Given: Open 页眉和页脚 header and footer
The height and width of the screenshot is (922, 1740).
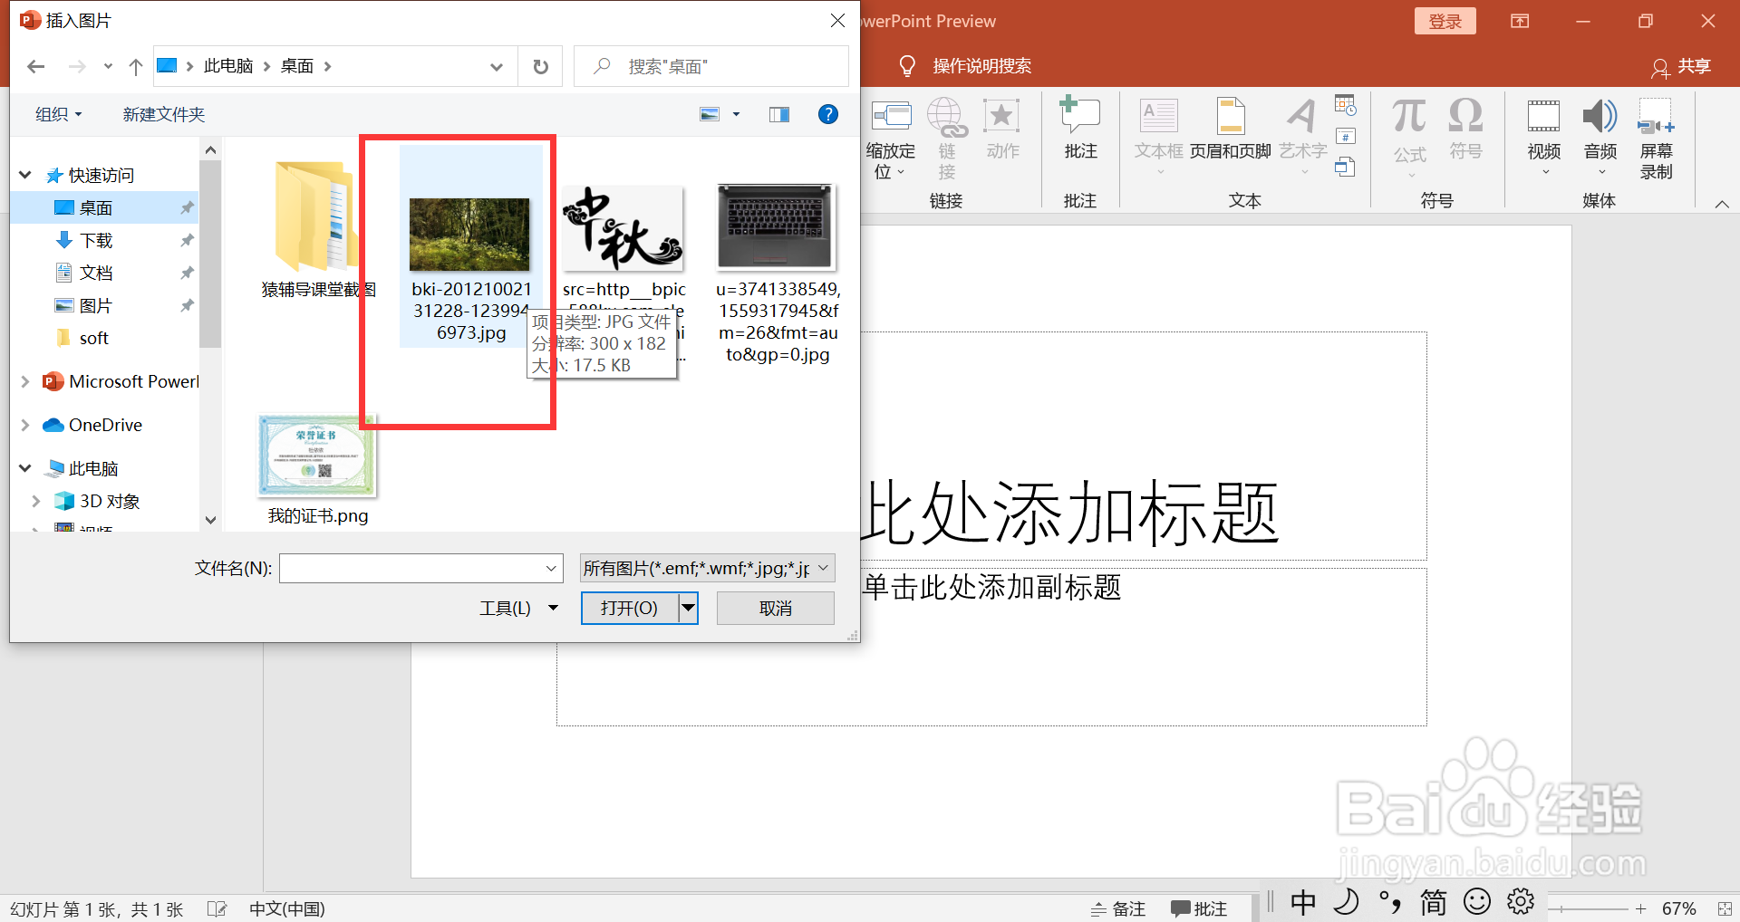Looking at the screenshot, I should 1230,129.
